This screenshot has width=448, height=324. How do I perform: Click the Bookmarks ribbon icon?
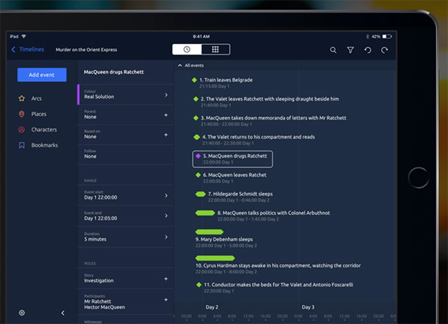22,145
